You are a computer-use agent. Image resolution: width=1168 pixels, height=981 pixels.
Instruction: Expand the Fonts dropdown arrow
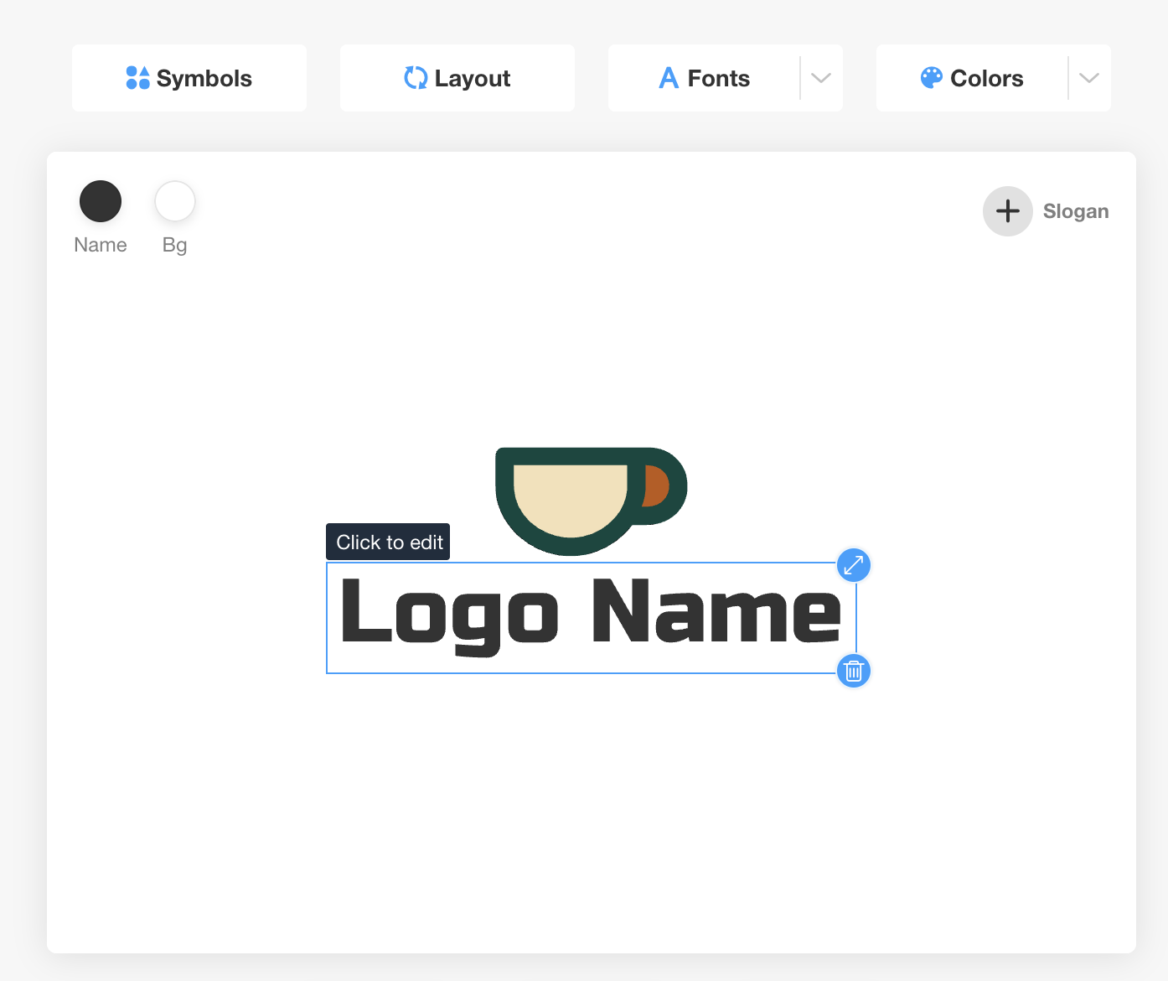821,78
